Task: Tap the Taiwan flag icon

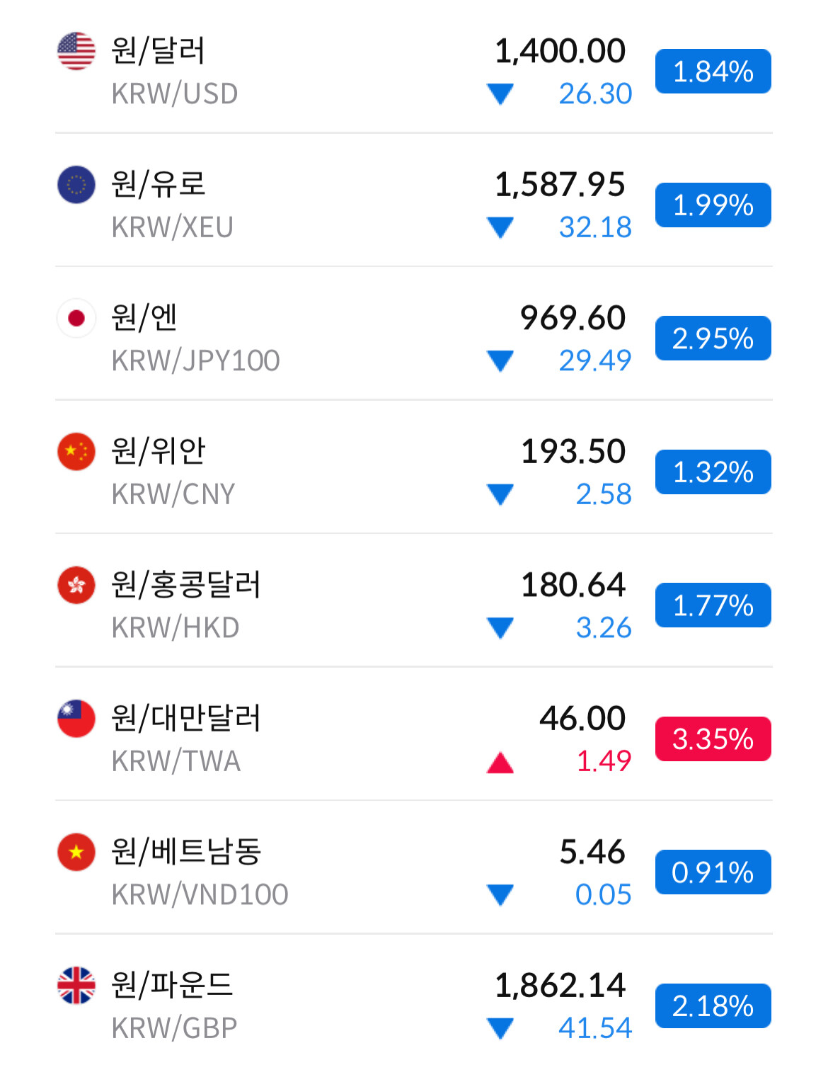Action: [76, 718]
